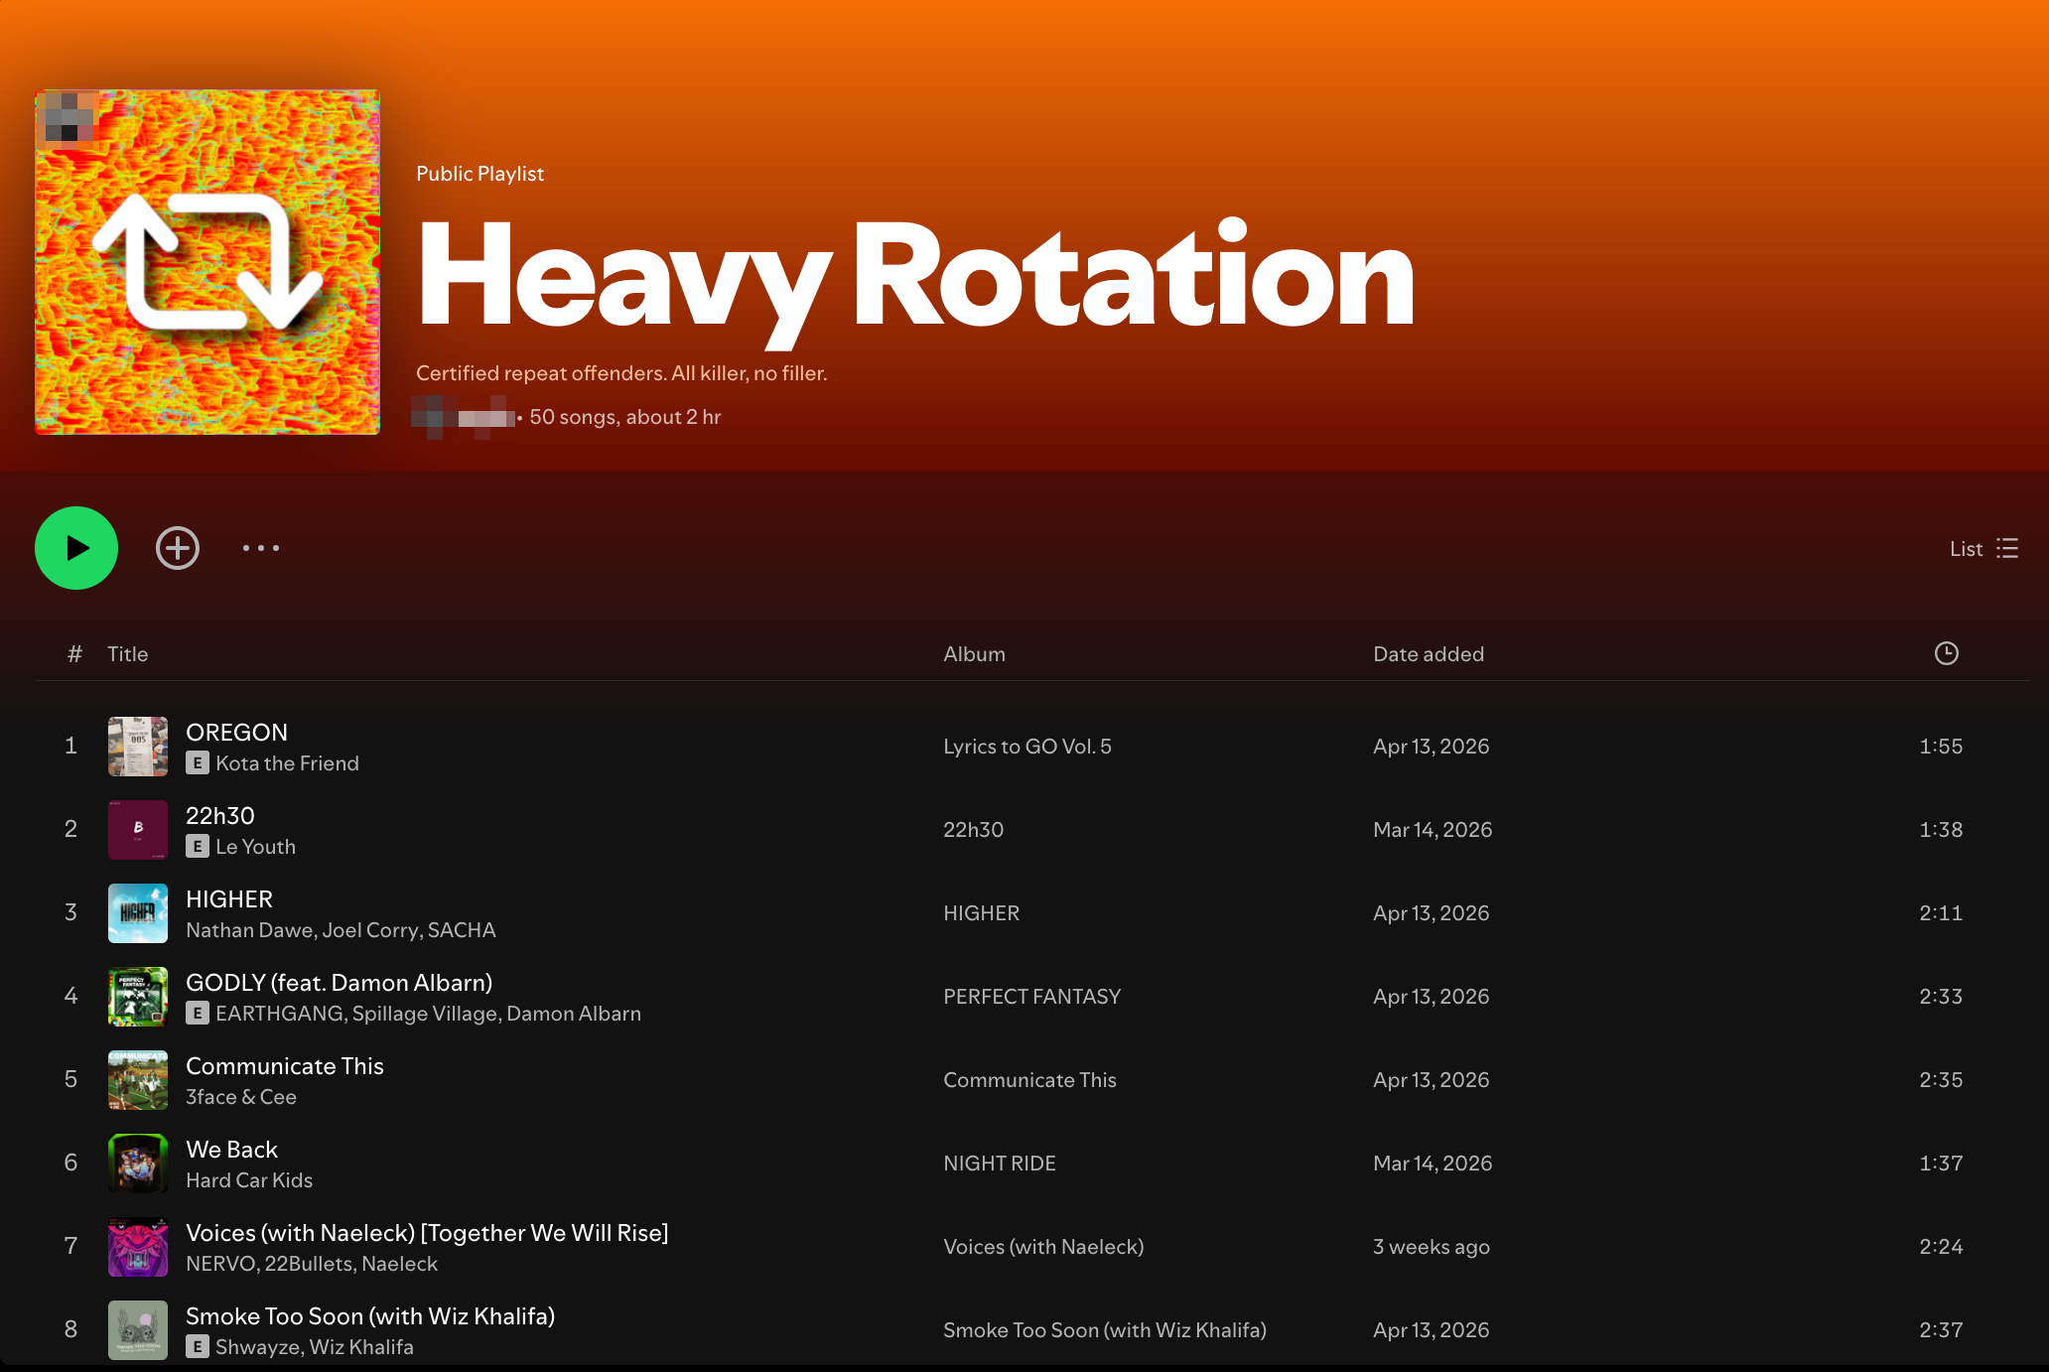Open more options three-dot menu
The image size is (2049, 1372).
(261, 548)
